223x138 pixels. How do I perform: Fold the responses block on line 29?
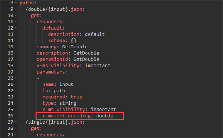point(16,134)
